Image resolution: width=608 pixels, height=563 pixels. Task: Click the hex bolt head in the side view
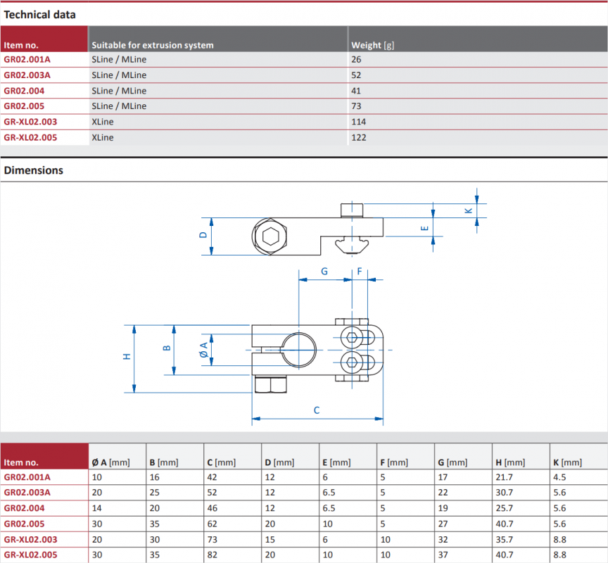(x=270, y=236)
